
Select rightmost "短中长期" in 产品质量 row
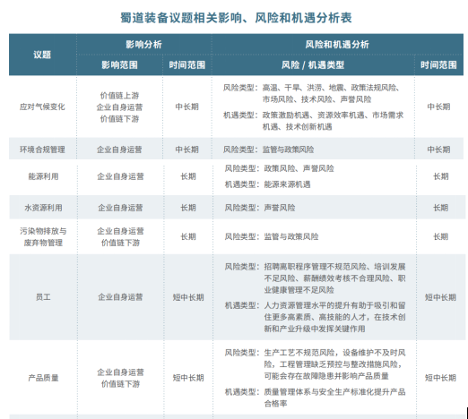441,378
